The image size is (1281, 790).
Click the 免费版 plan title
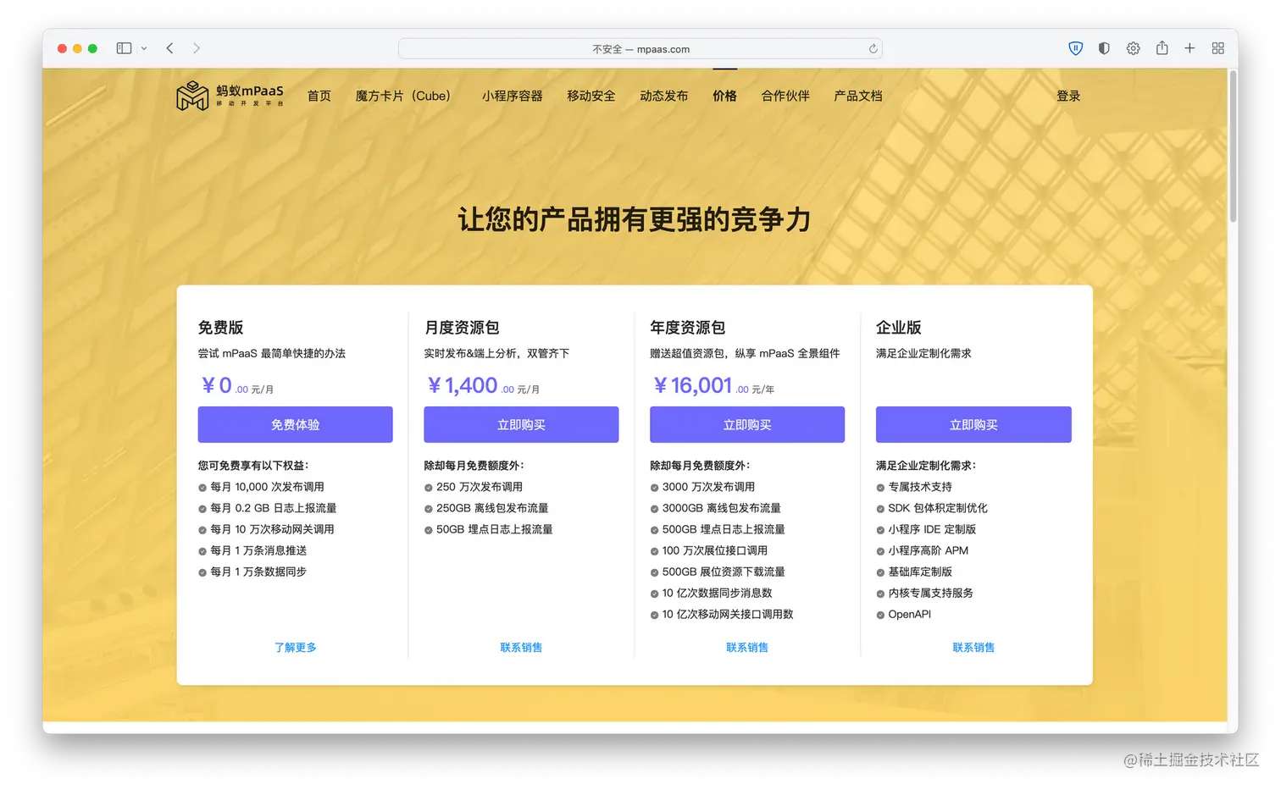pyautogui.click(x=221, y=327)
